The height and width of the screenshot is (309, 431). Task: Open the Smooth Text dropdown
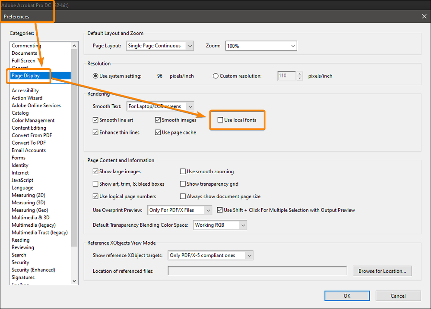point(160,106)
